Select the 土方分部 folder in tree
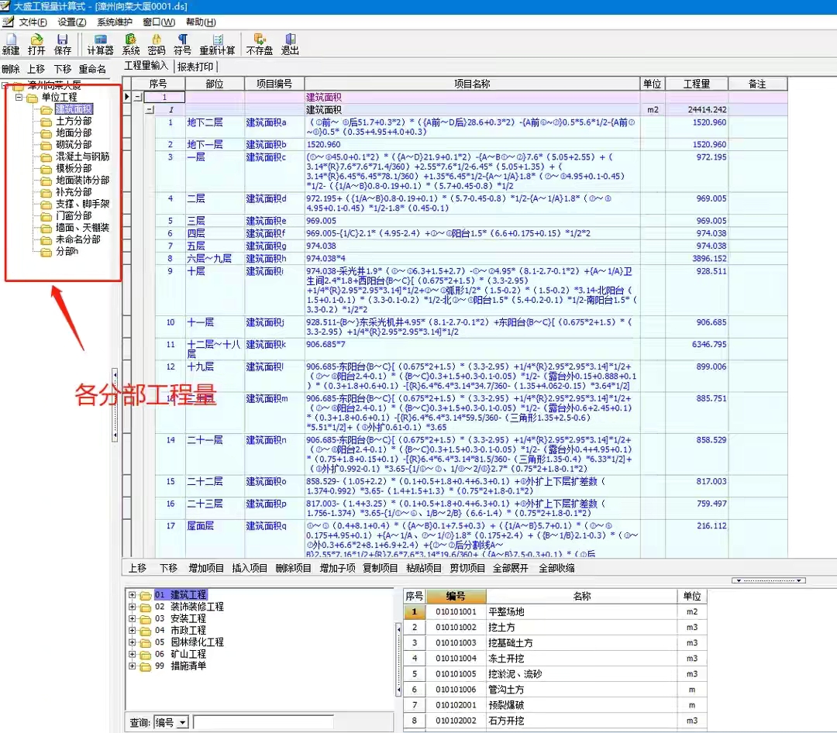The width and height of the screenshot is (837, 733). pos(73,121)
